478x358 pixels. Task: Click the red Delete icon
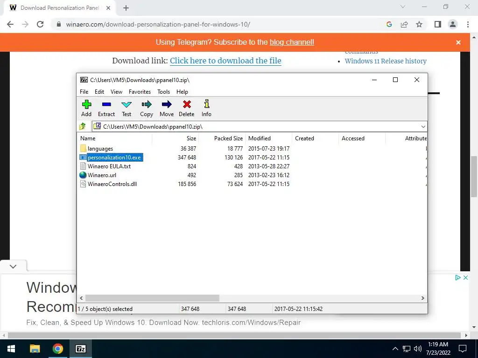pyautogui.click(x=187, y=104)
